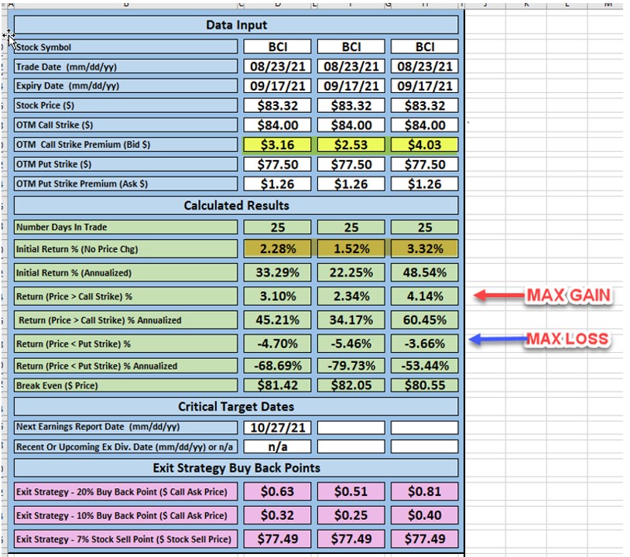Viewport: 630px width, 557px height.
Task: Click the -4.70% max loss return cell
Action: pyautogui.click(x=276, y=343)
